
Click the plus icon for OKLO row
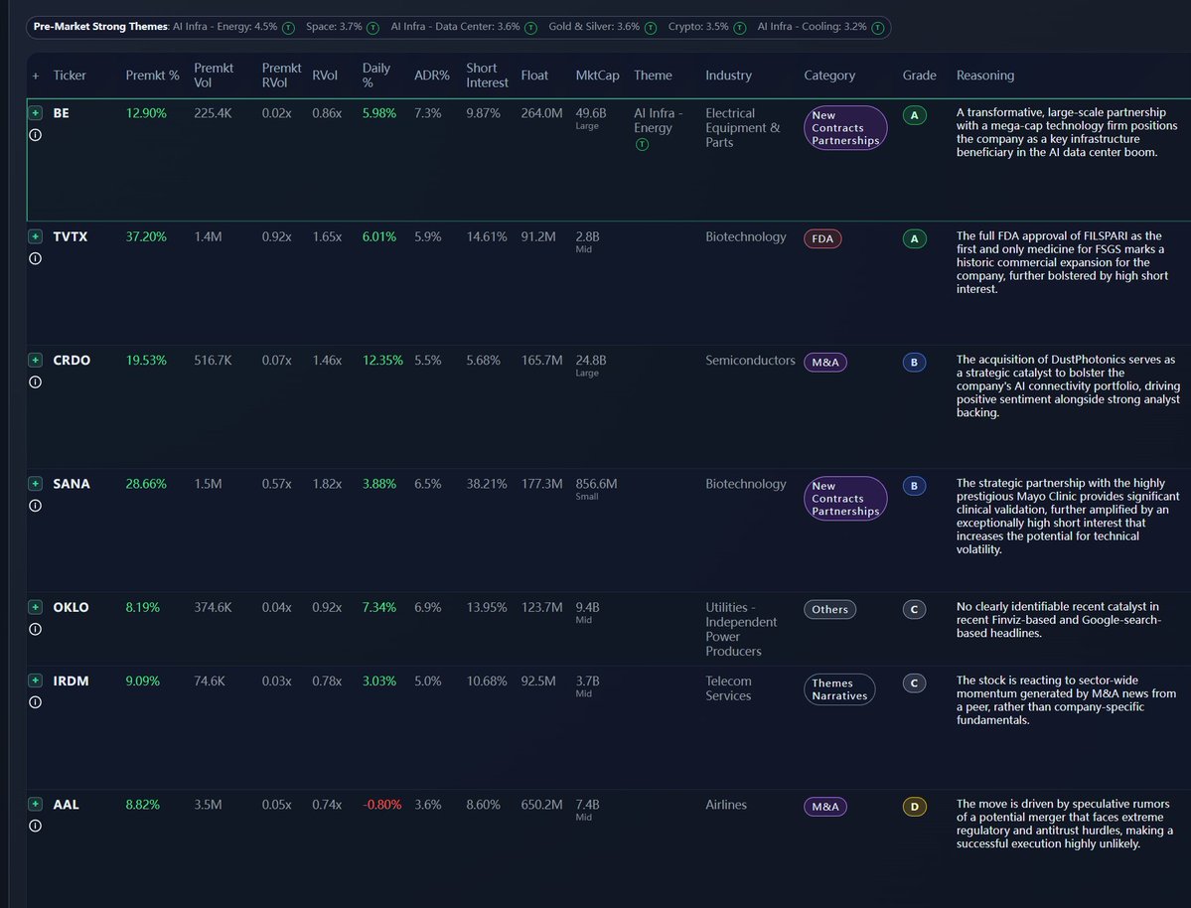(x=35, y=607)
